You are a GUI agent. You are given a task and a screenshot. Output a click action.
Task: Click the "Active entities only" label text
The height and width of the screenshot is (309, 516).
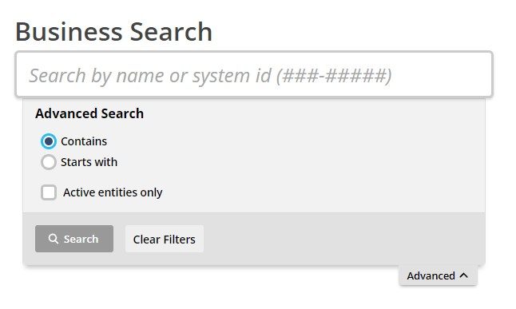(x=113, y=192)
